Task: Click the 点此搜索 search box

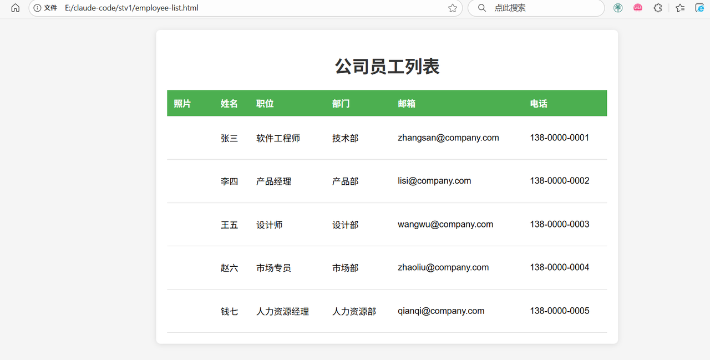Action: click(536, 8)
